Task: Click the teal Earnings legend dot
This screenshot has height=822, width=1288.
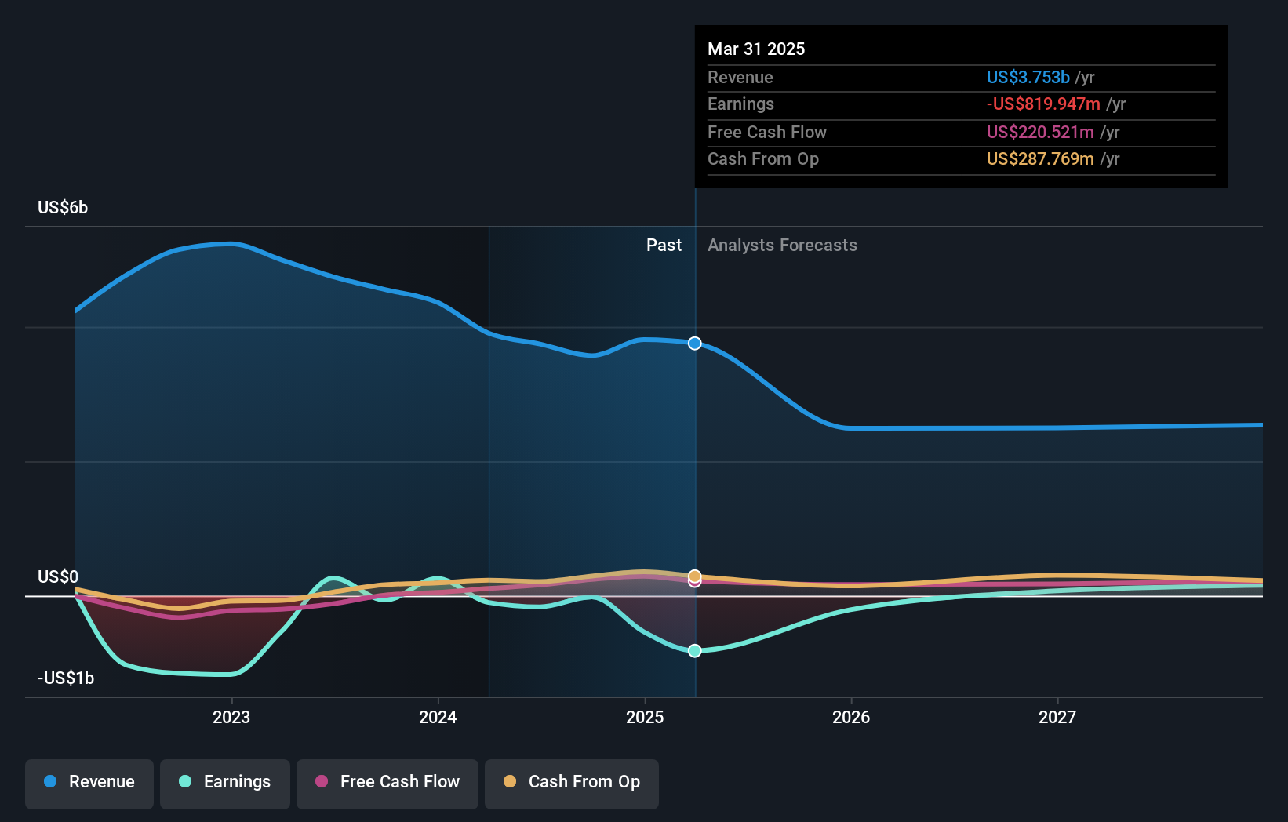Action: 185,781
